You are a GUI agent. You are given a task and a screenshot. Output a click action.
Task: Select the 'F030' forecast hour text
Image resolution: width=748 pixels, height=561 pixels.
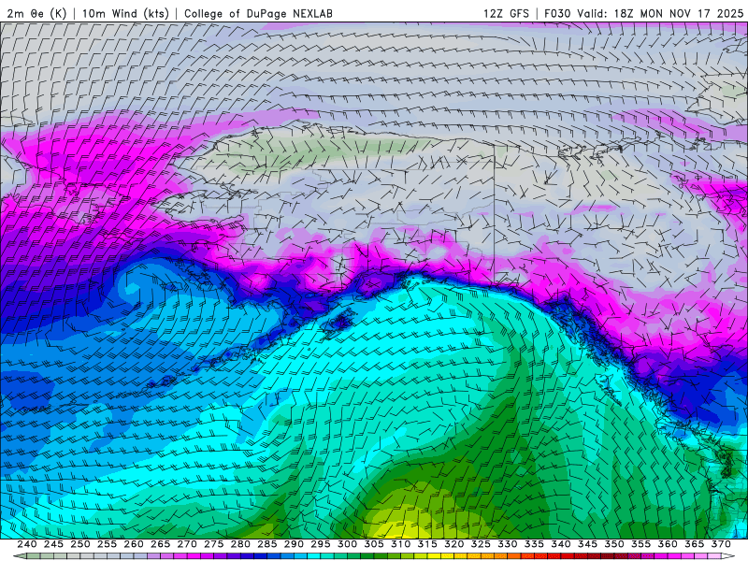pyautogui.click(x=557, y=13)
